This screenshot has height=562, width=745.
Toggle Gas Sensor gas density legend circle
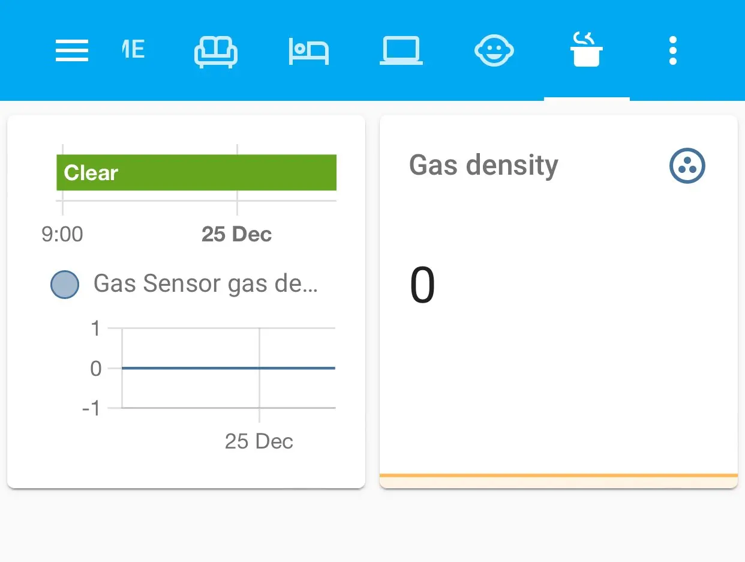coord(65,285)
